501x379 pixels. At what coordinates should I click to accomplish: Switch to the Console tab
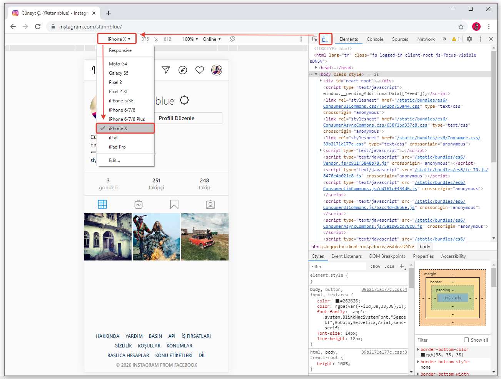pos(375,39)
